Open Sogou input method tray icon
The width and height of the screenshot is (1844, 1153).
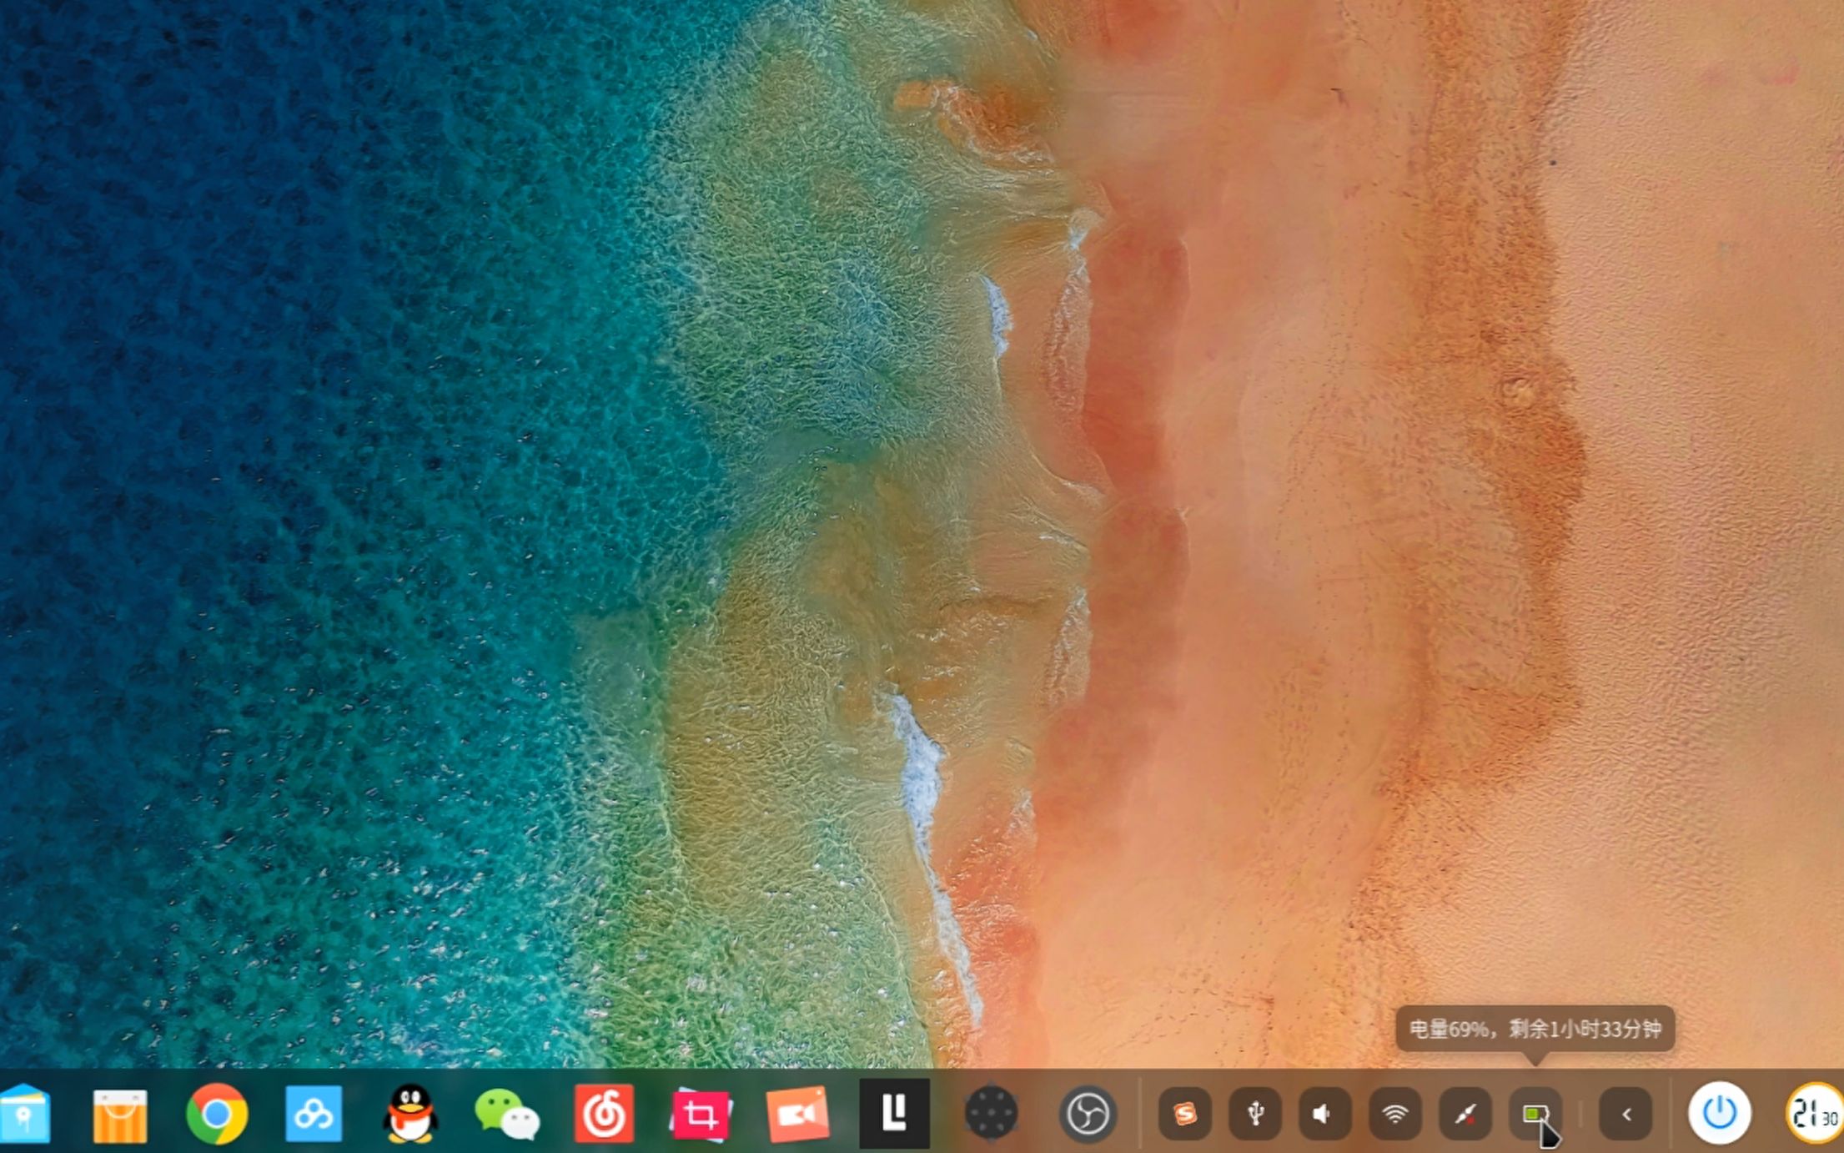1185,1114
